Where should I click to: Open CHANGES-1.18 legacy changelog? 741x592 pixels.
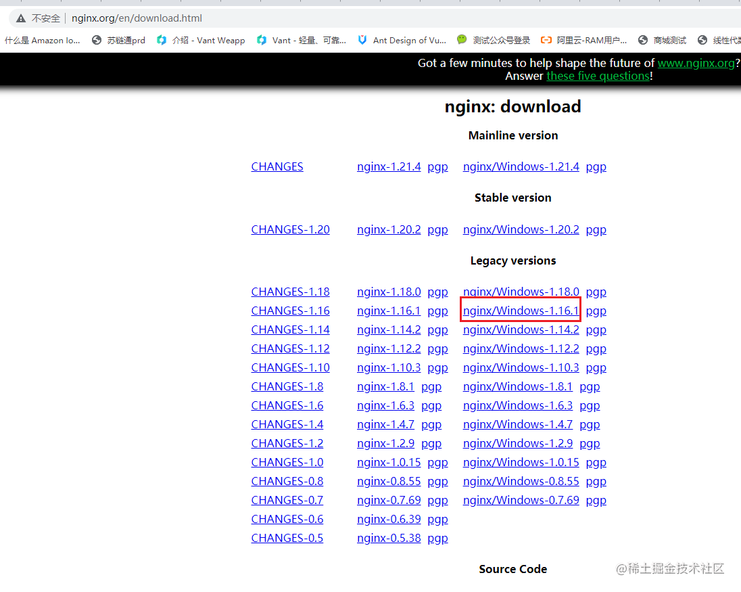tap(290, 292)
